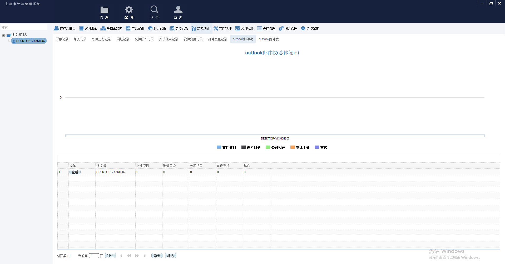Toggle 其它 legend swatch

(317, 147)
